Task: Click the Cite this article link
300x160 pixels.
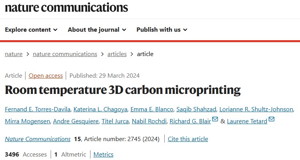Action: (x=188, y=139)
